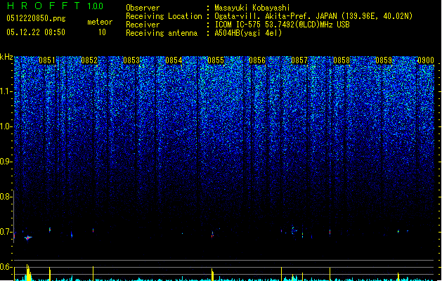Click the 0856 time marker
The image size is (442, 281).
pyautogui.click(x=257, y=60)
